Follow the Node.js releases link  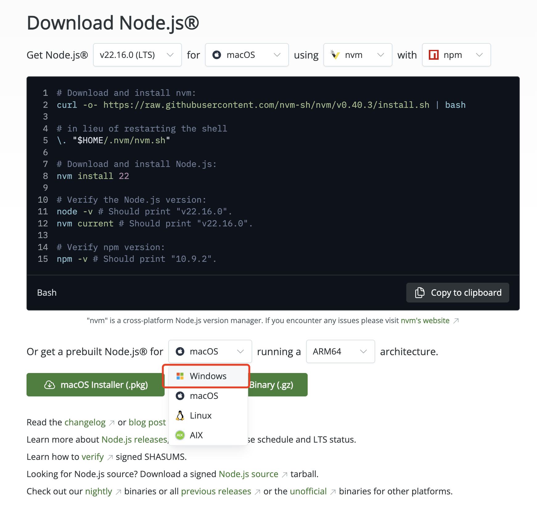pyautogui.click(x=134, y=440)
